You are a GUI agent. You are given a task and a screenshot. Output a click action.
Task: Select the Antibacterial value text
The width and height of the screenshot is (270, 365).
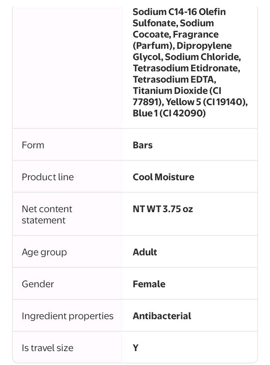pyautogui.click(x=162, y=316)
